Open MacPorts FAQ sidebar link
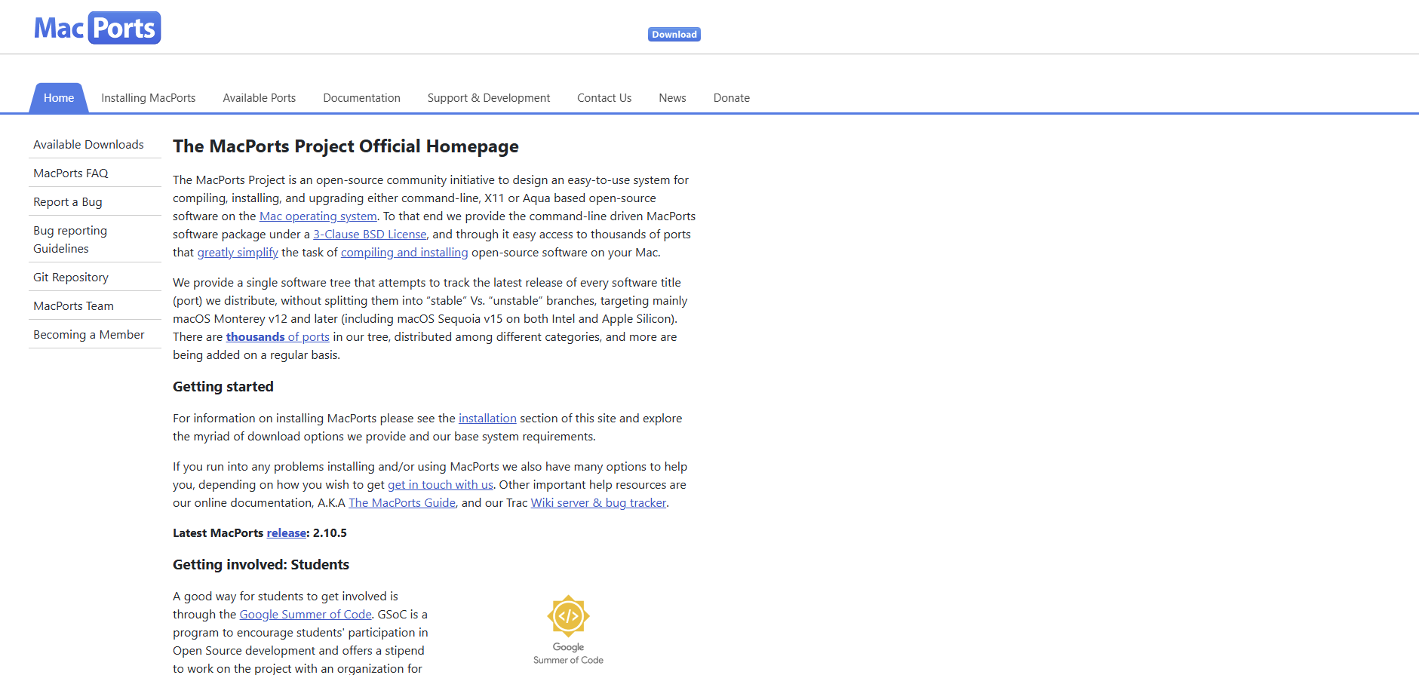Viewport: 1419px width, 675px height. point(95,173)
